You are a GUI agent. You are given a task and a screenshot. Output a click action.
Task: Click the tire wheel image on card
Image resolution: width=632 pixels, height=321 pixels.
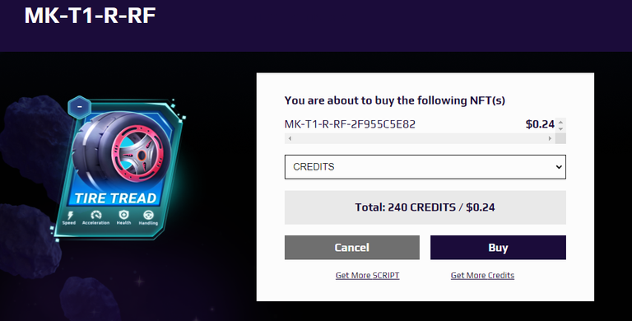click(x=123, y=151)
